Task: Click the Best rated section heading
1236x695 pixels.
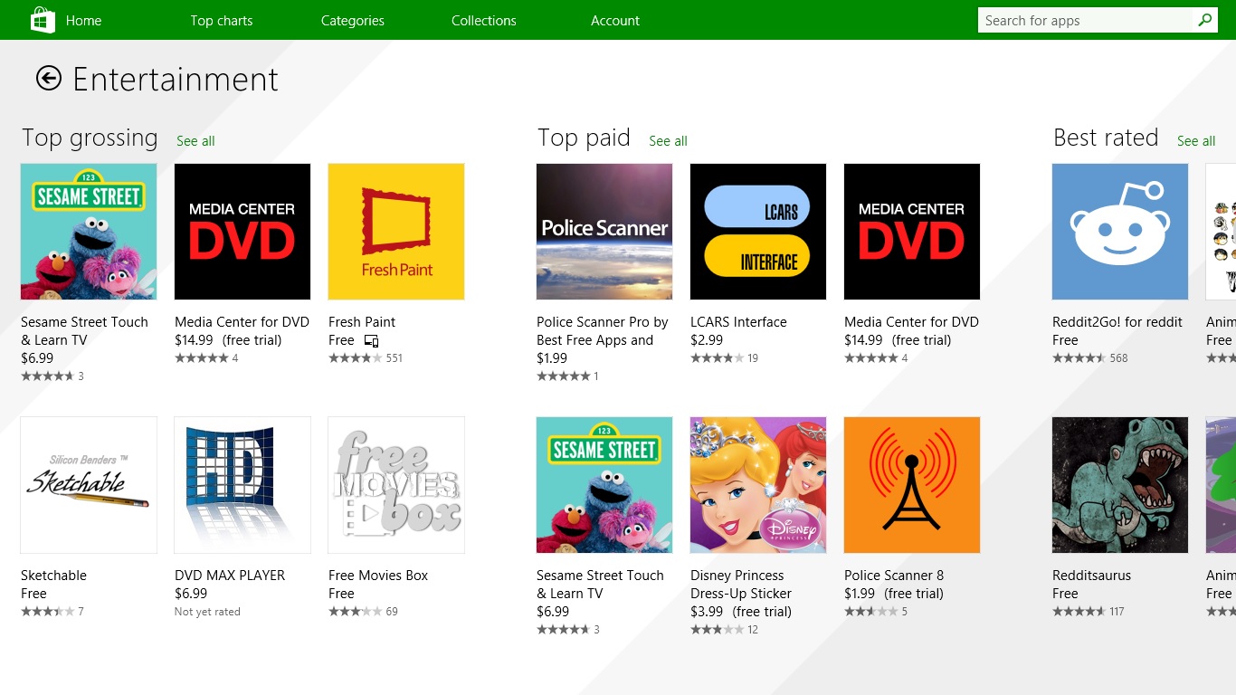Action: pos(1106,138)
